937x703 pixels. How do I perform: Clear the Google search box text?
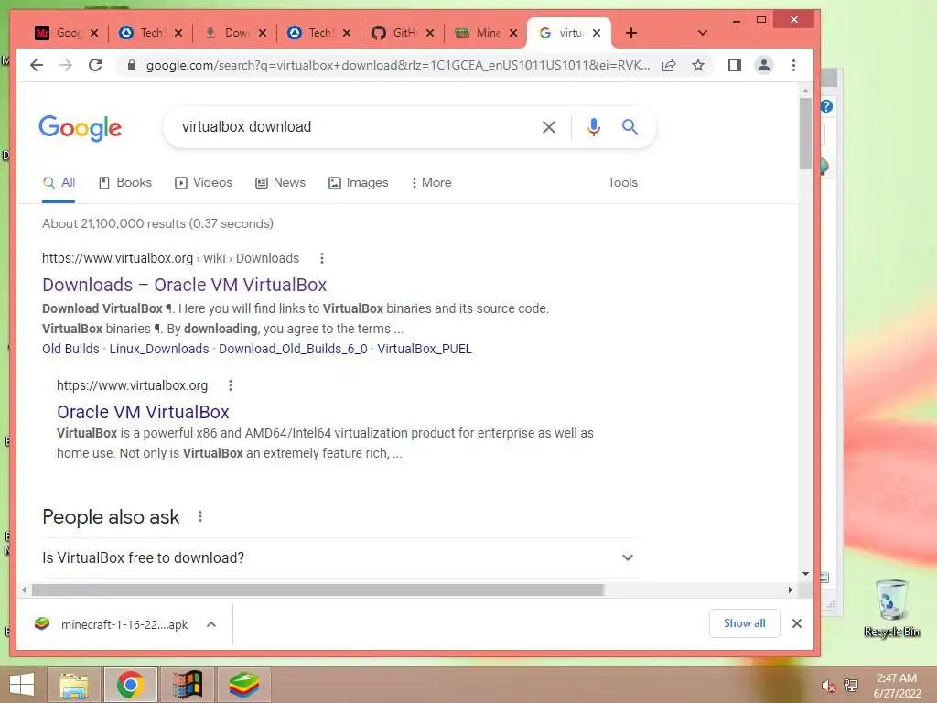point(549,126)
